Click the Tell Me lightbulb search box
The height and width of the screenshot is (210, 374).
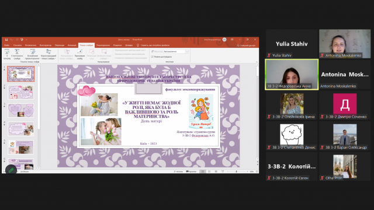coord(153,45)
